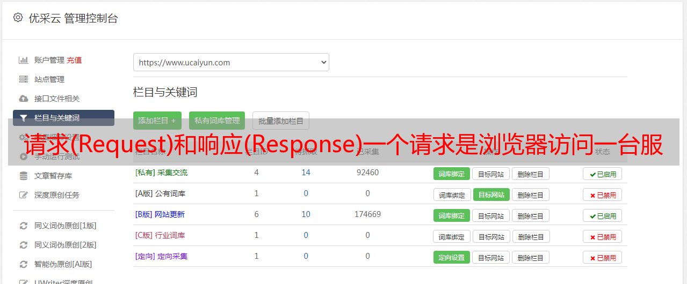Click the 批量添加栏目 button
687x284 pixels.
tap(281, 121)
